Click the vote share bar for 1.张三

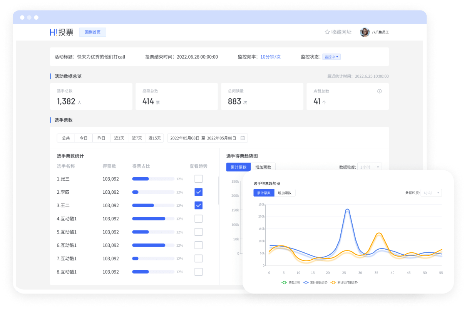click(153, 179)
